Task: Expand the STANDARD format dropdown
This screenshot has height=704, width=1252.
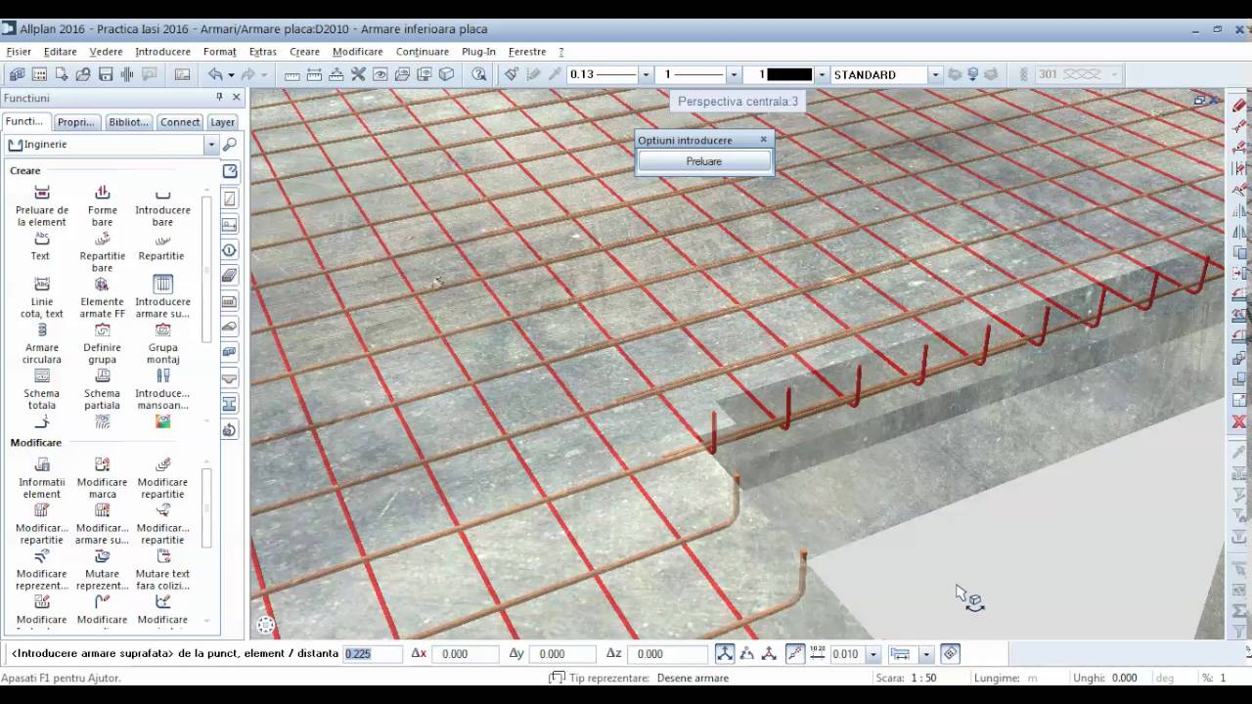Action: coord(935,74)
